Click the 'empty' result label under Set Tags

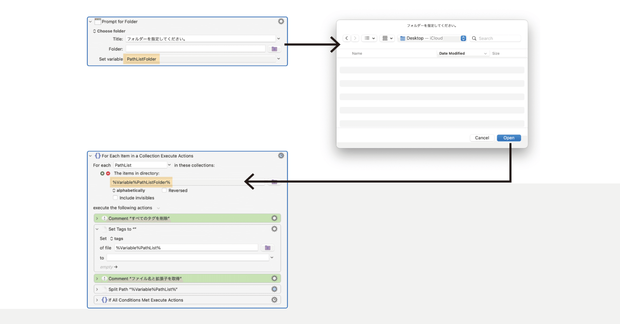click(x=106, y=267)
